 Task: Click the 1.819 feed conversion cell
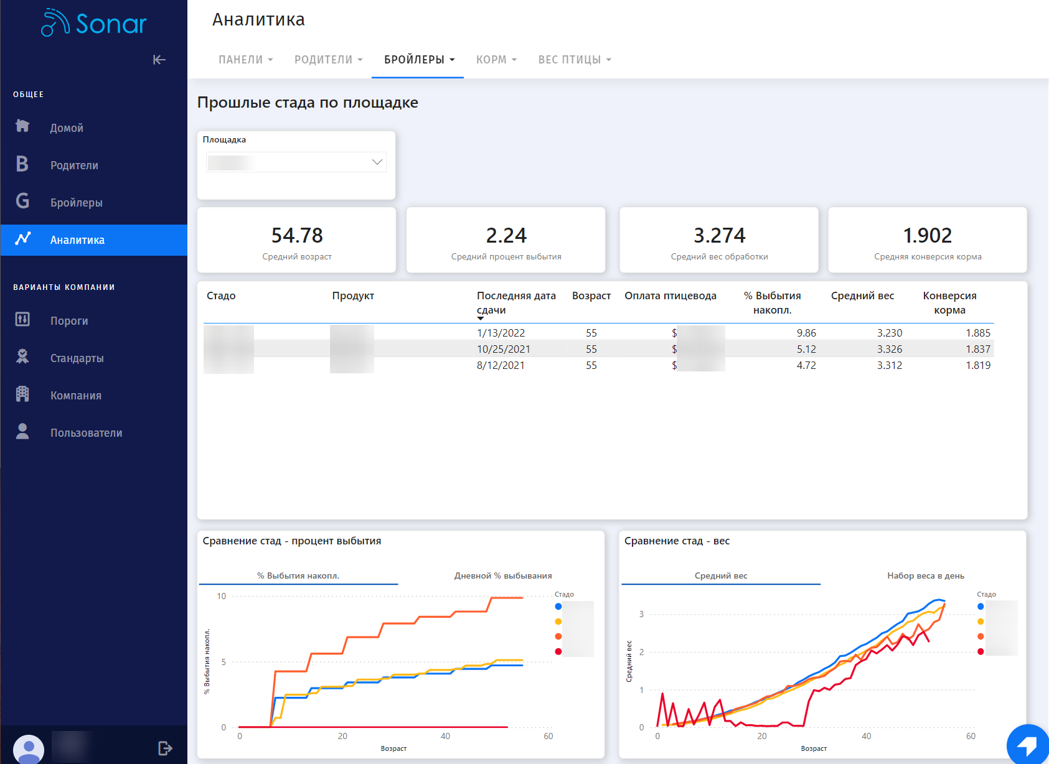978,366
